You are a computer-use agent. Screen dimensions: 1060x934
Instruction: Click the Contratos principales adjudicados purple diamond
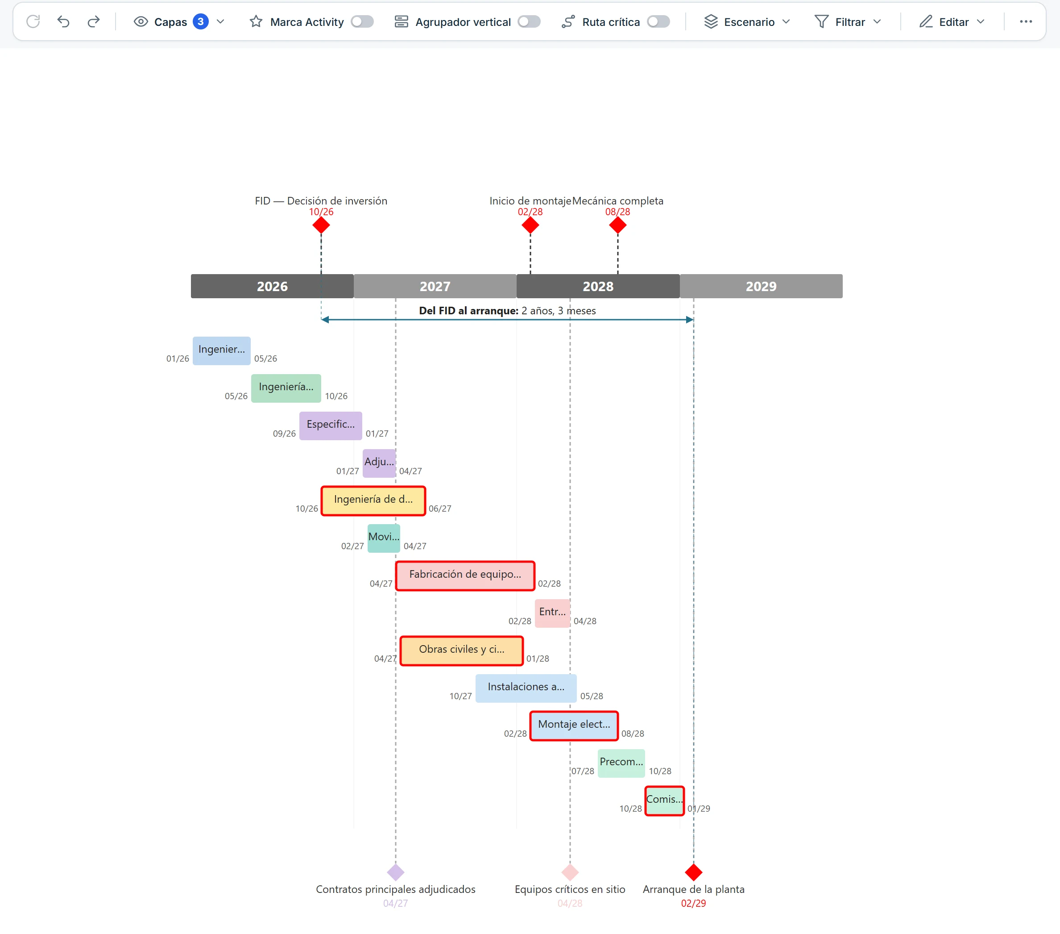pyautogui.click(x=395, y=872)
